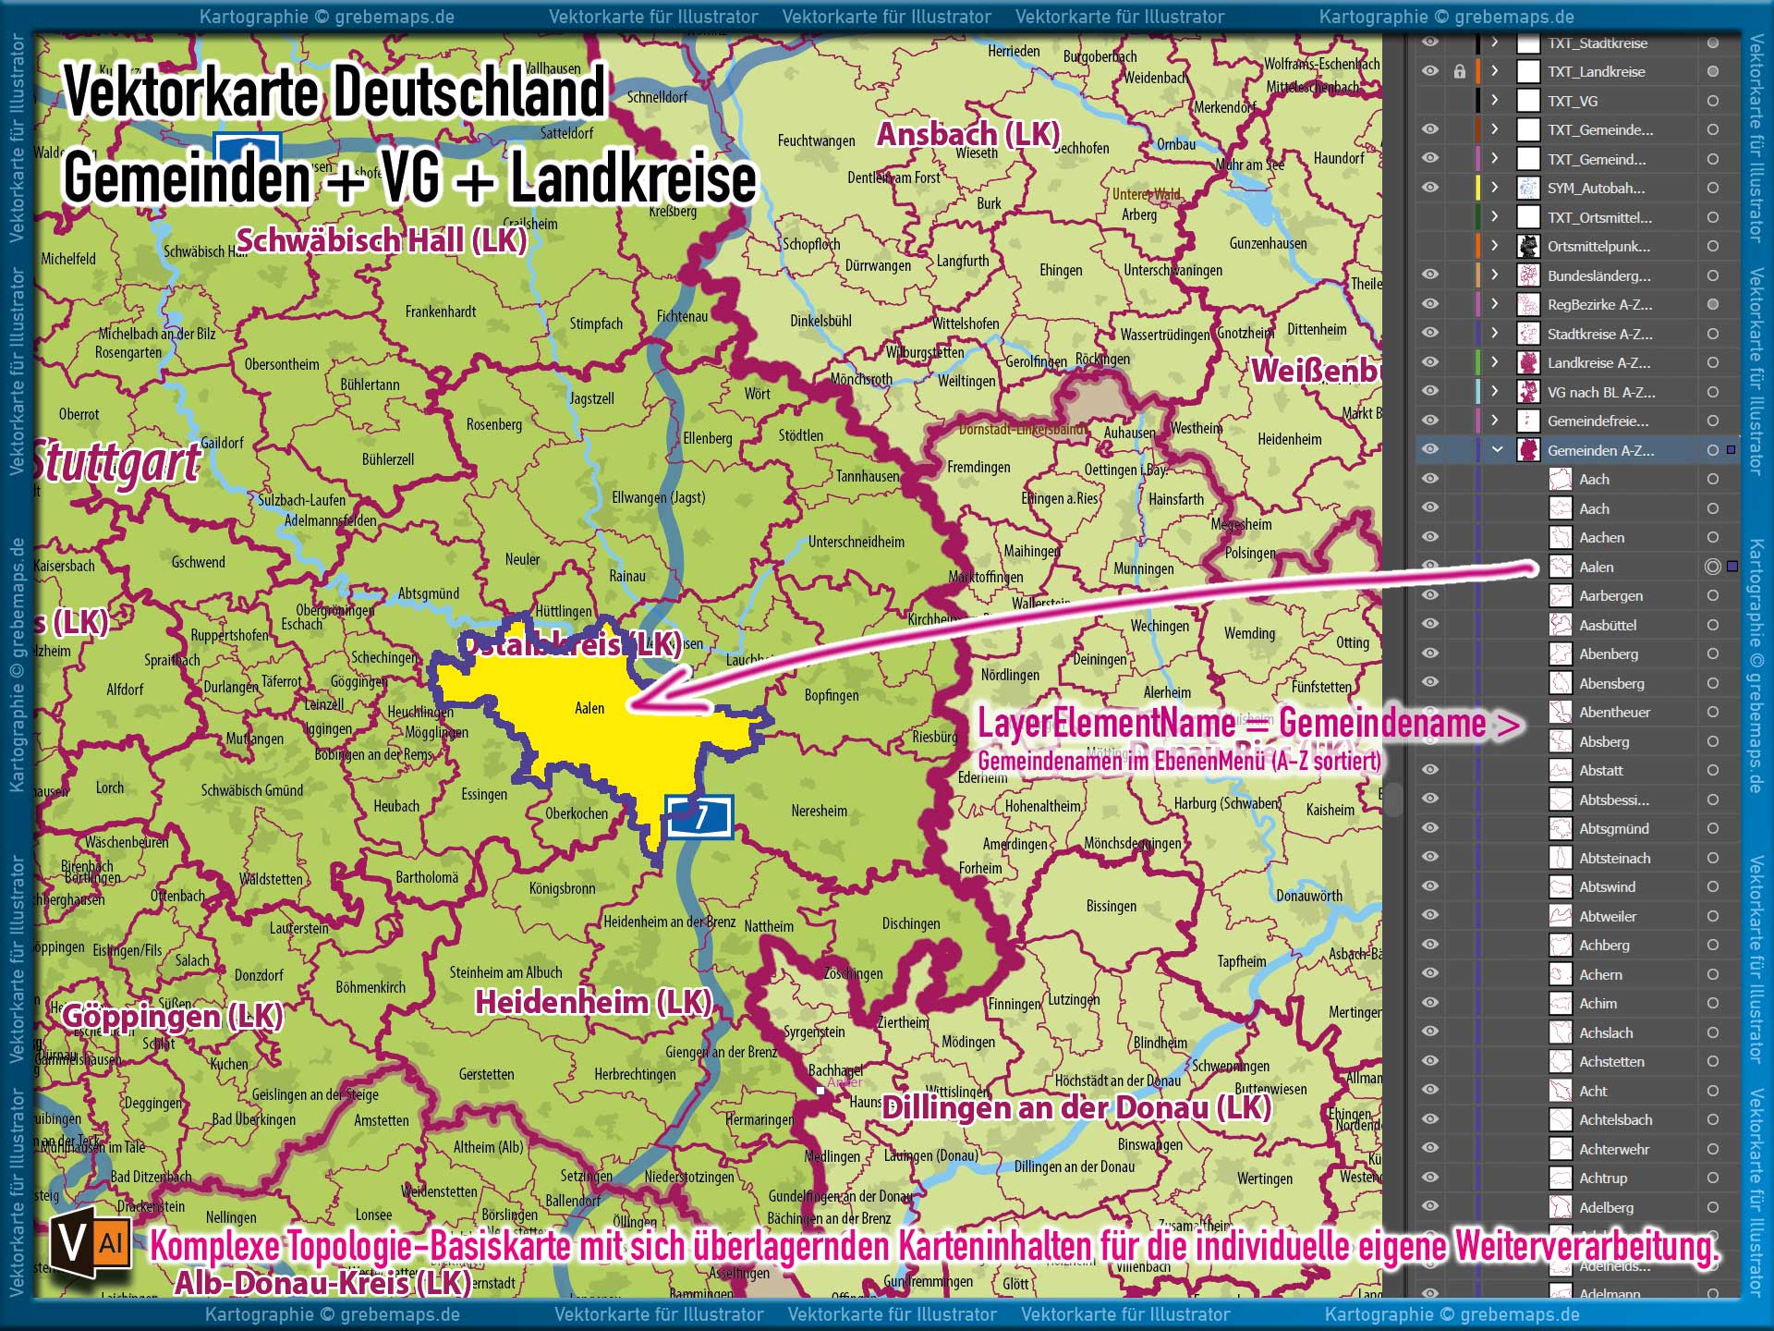Show the hidden Ortsmittelpunk... layer

tap(1430, 246)
